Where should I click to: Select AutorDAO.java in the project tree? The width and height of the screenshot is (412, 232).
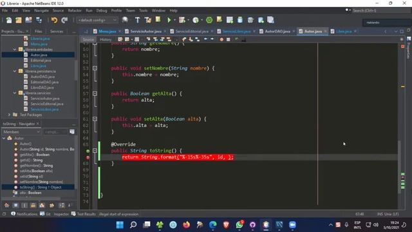point(42,77)
